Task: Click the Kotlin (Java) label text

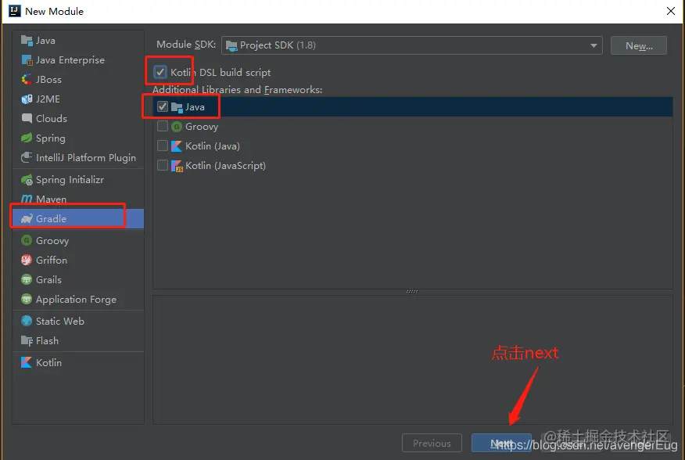Action: [x=213, y=146]
